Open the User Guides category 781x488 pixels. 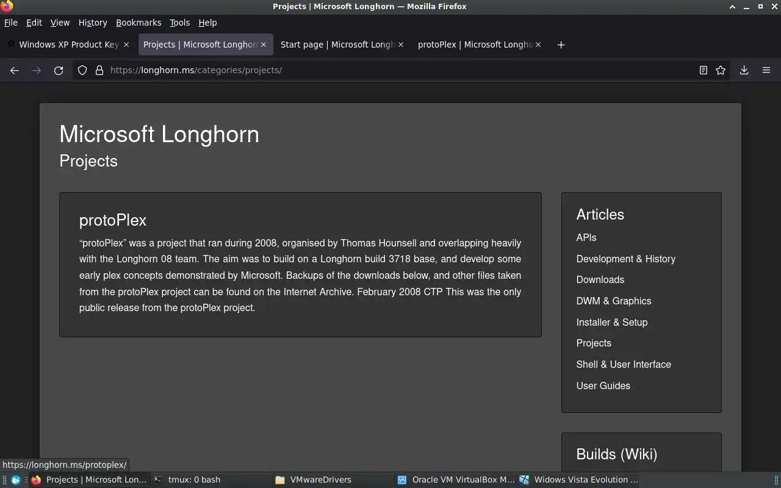click(x=603, y=386)
